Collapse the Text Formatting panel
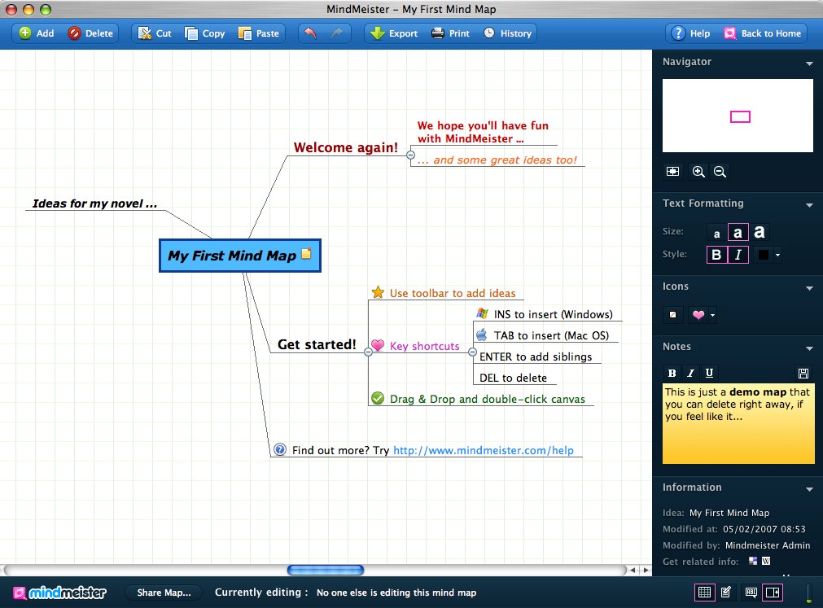Screen dimensions: 823x608 (x=809, y=205)
